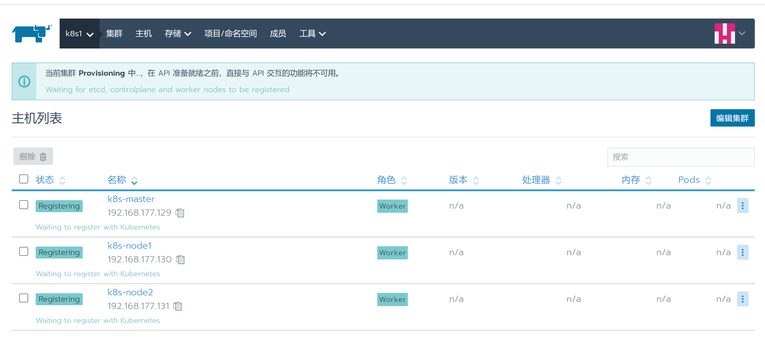
Task: Open the three-dot actions menu for k8s-node2
Action: (x=742, y=299)
